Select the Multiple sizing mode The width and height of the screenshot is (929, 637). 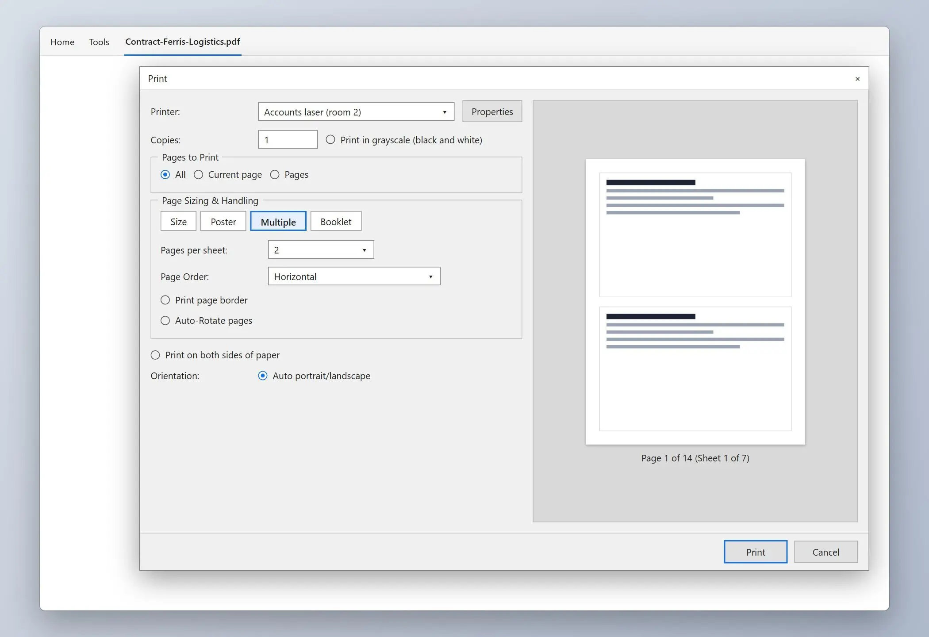tap(278, 221)
